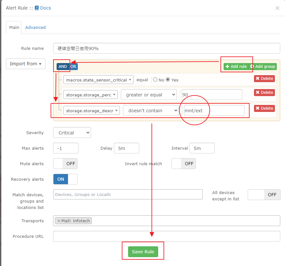Open the greater or equal operator dropdown
Screen dimensions: 285x266
(149, 94)
